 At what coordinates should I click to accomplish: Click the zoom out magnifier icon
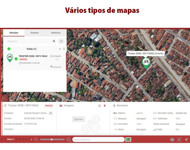pyautogui.click(x=36, y=139)
